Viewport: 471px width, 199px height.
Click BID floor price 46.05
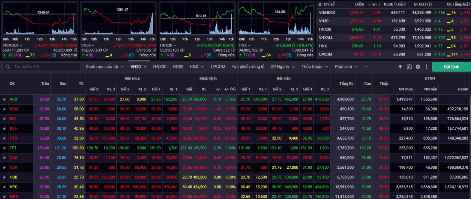pos(61,118)
